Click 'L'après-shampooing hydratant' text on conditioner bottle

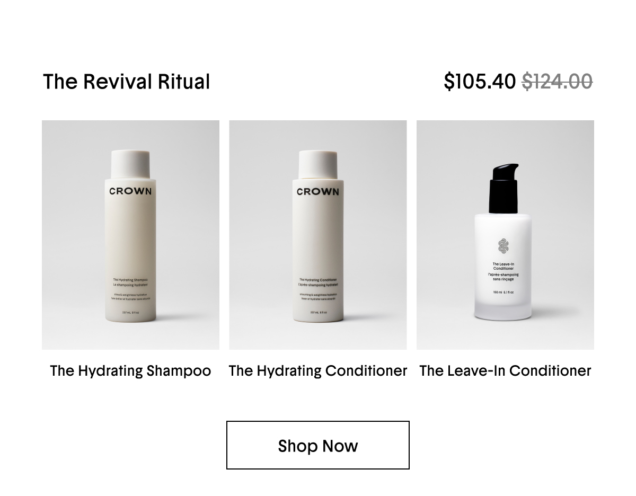318,285
